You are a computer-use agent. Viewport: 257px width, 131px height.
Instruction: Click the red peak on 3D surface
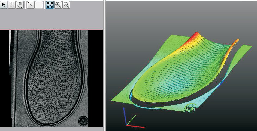point(195,36)
